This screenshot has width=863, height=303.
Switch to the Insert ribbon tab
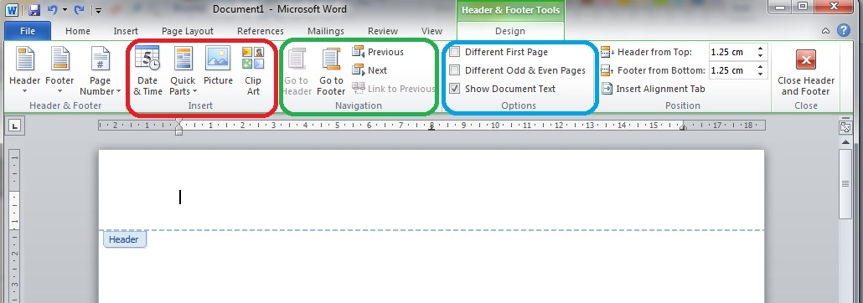click(126, 31)
